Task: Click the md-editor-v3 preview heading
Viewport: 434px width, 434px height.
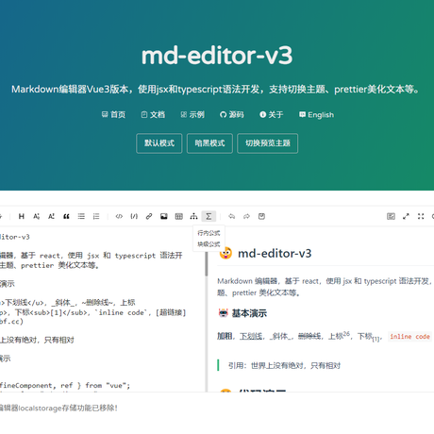Action: (275, 254)
